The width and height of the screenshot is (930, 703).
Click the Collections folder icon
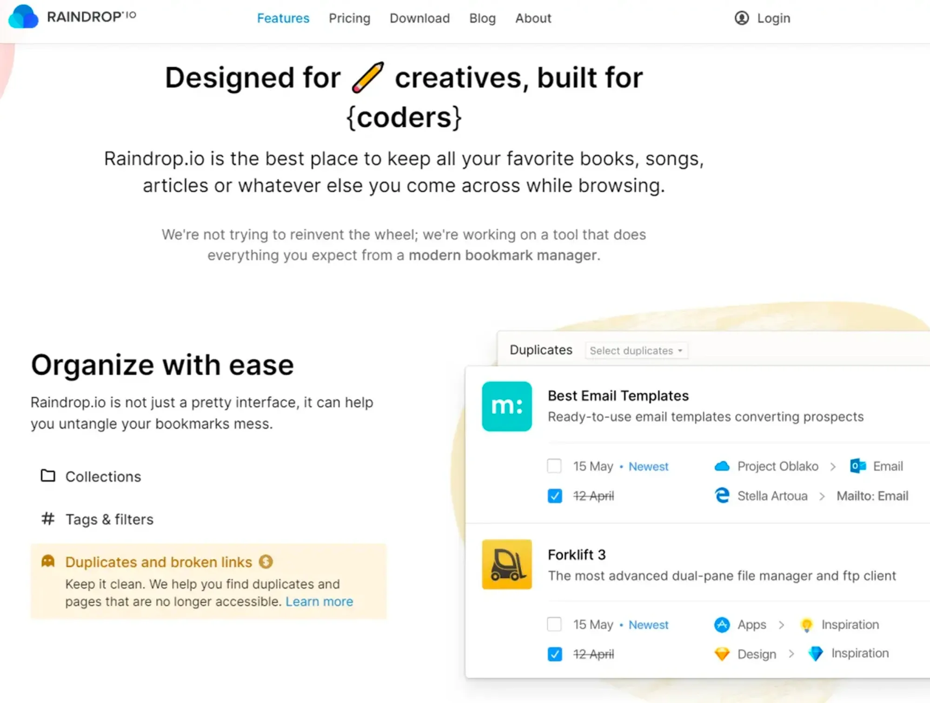[x=48, y=476]
